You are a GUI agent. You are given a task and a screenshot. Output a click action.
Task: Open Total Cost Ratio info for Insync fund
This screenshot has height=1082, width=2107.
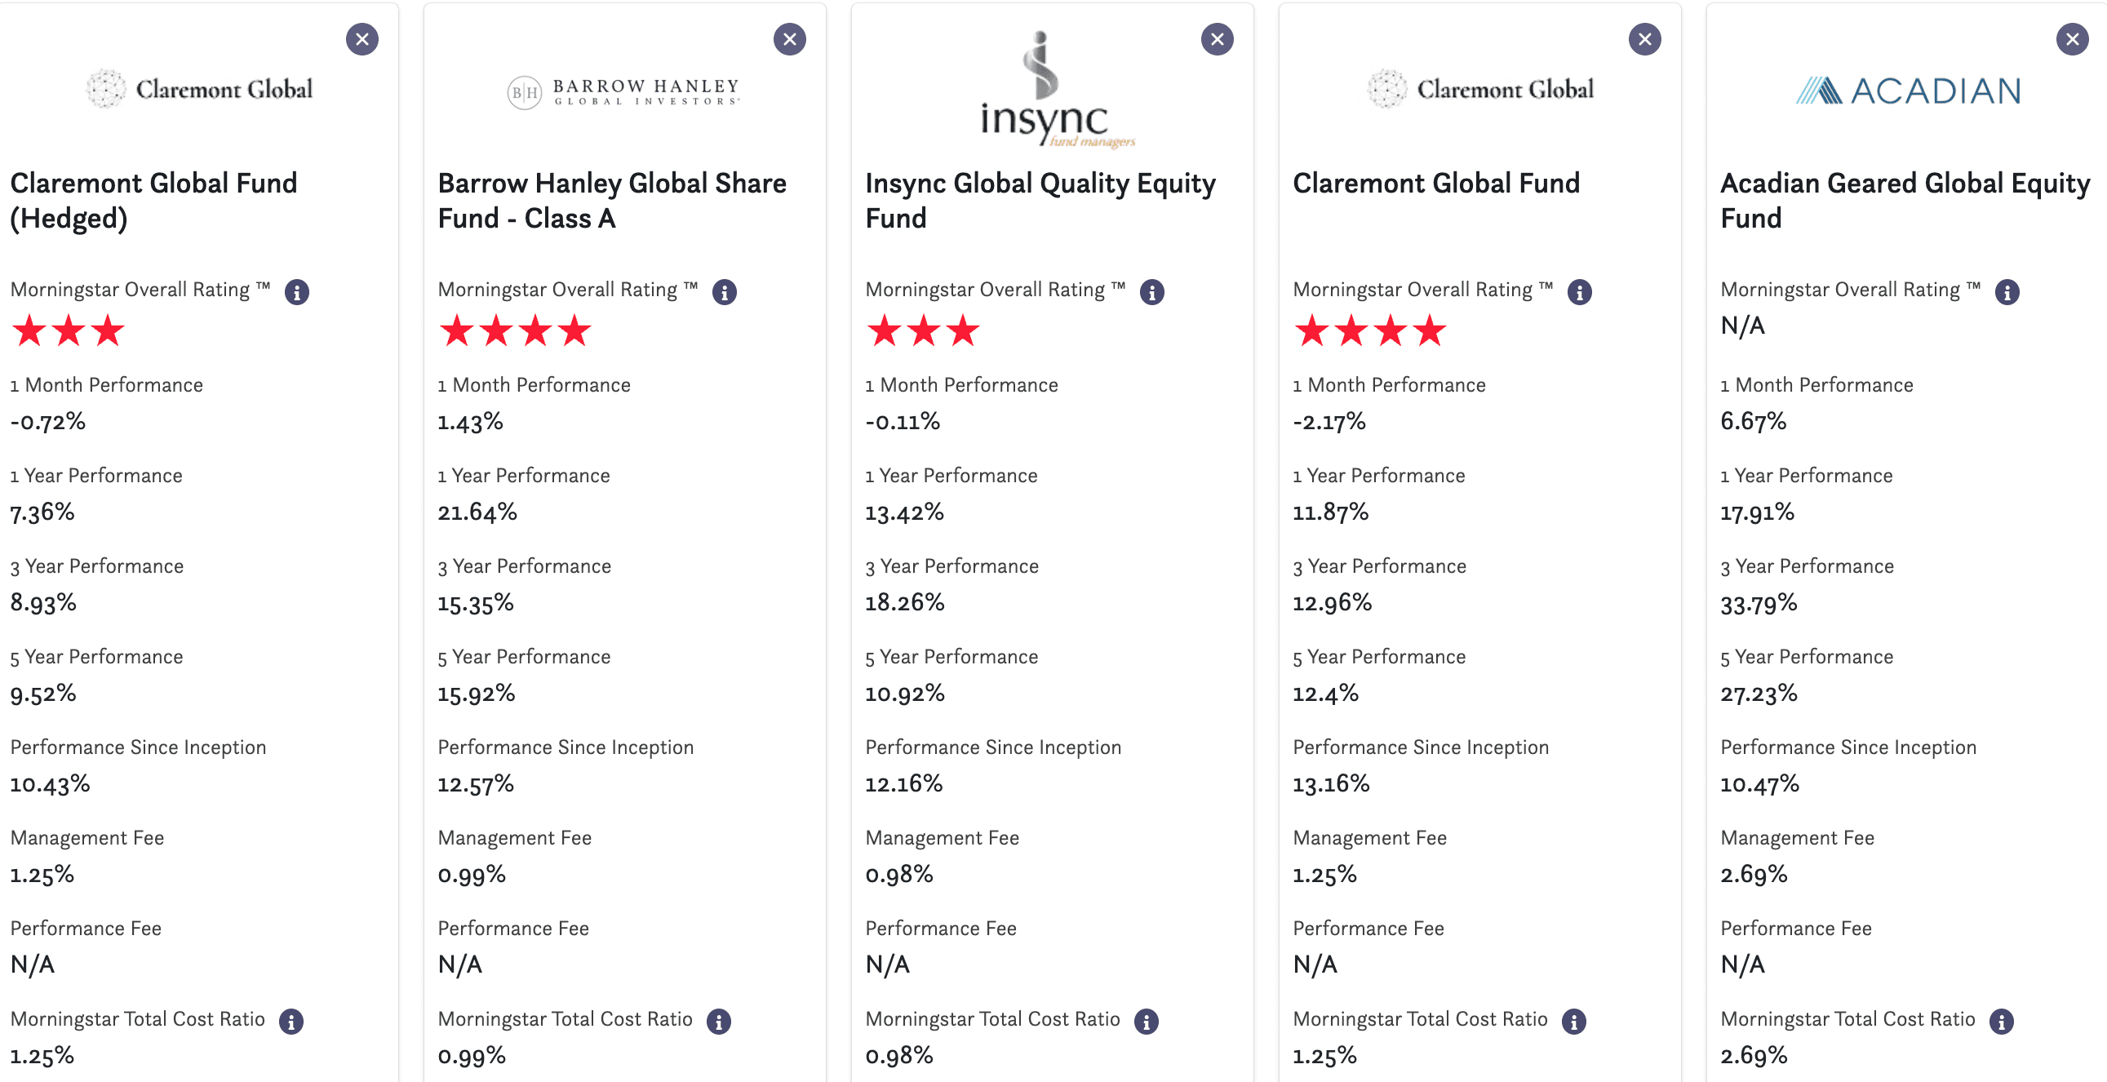1146,1022
